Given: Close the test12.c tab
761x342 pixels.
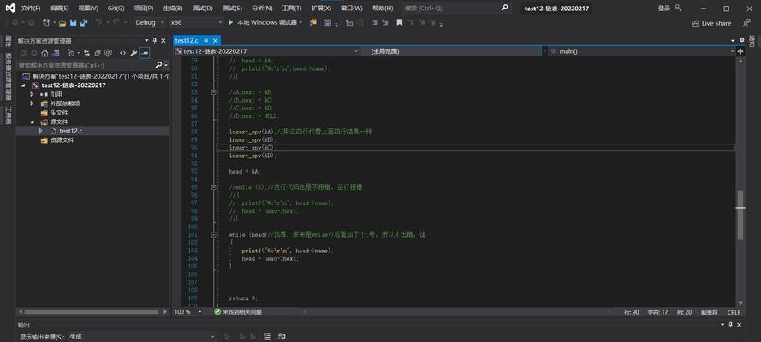Looking at the screenshot, I should (215, 41).
